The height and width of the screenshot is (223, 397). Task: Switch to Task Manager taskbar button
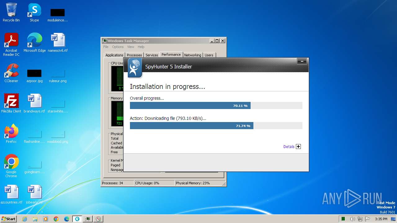tap(88, 219)
